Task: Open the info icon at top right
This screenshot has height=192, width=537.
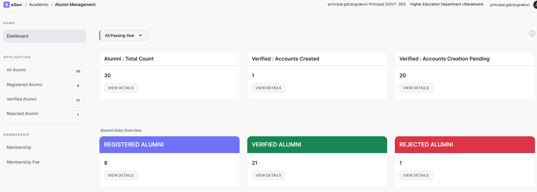Action: pyautogui.click(x=532, y=33)
